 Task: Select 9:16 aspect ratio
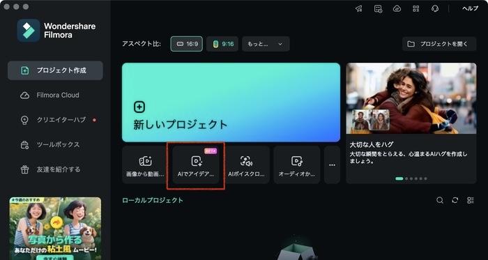pos(223,44)
